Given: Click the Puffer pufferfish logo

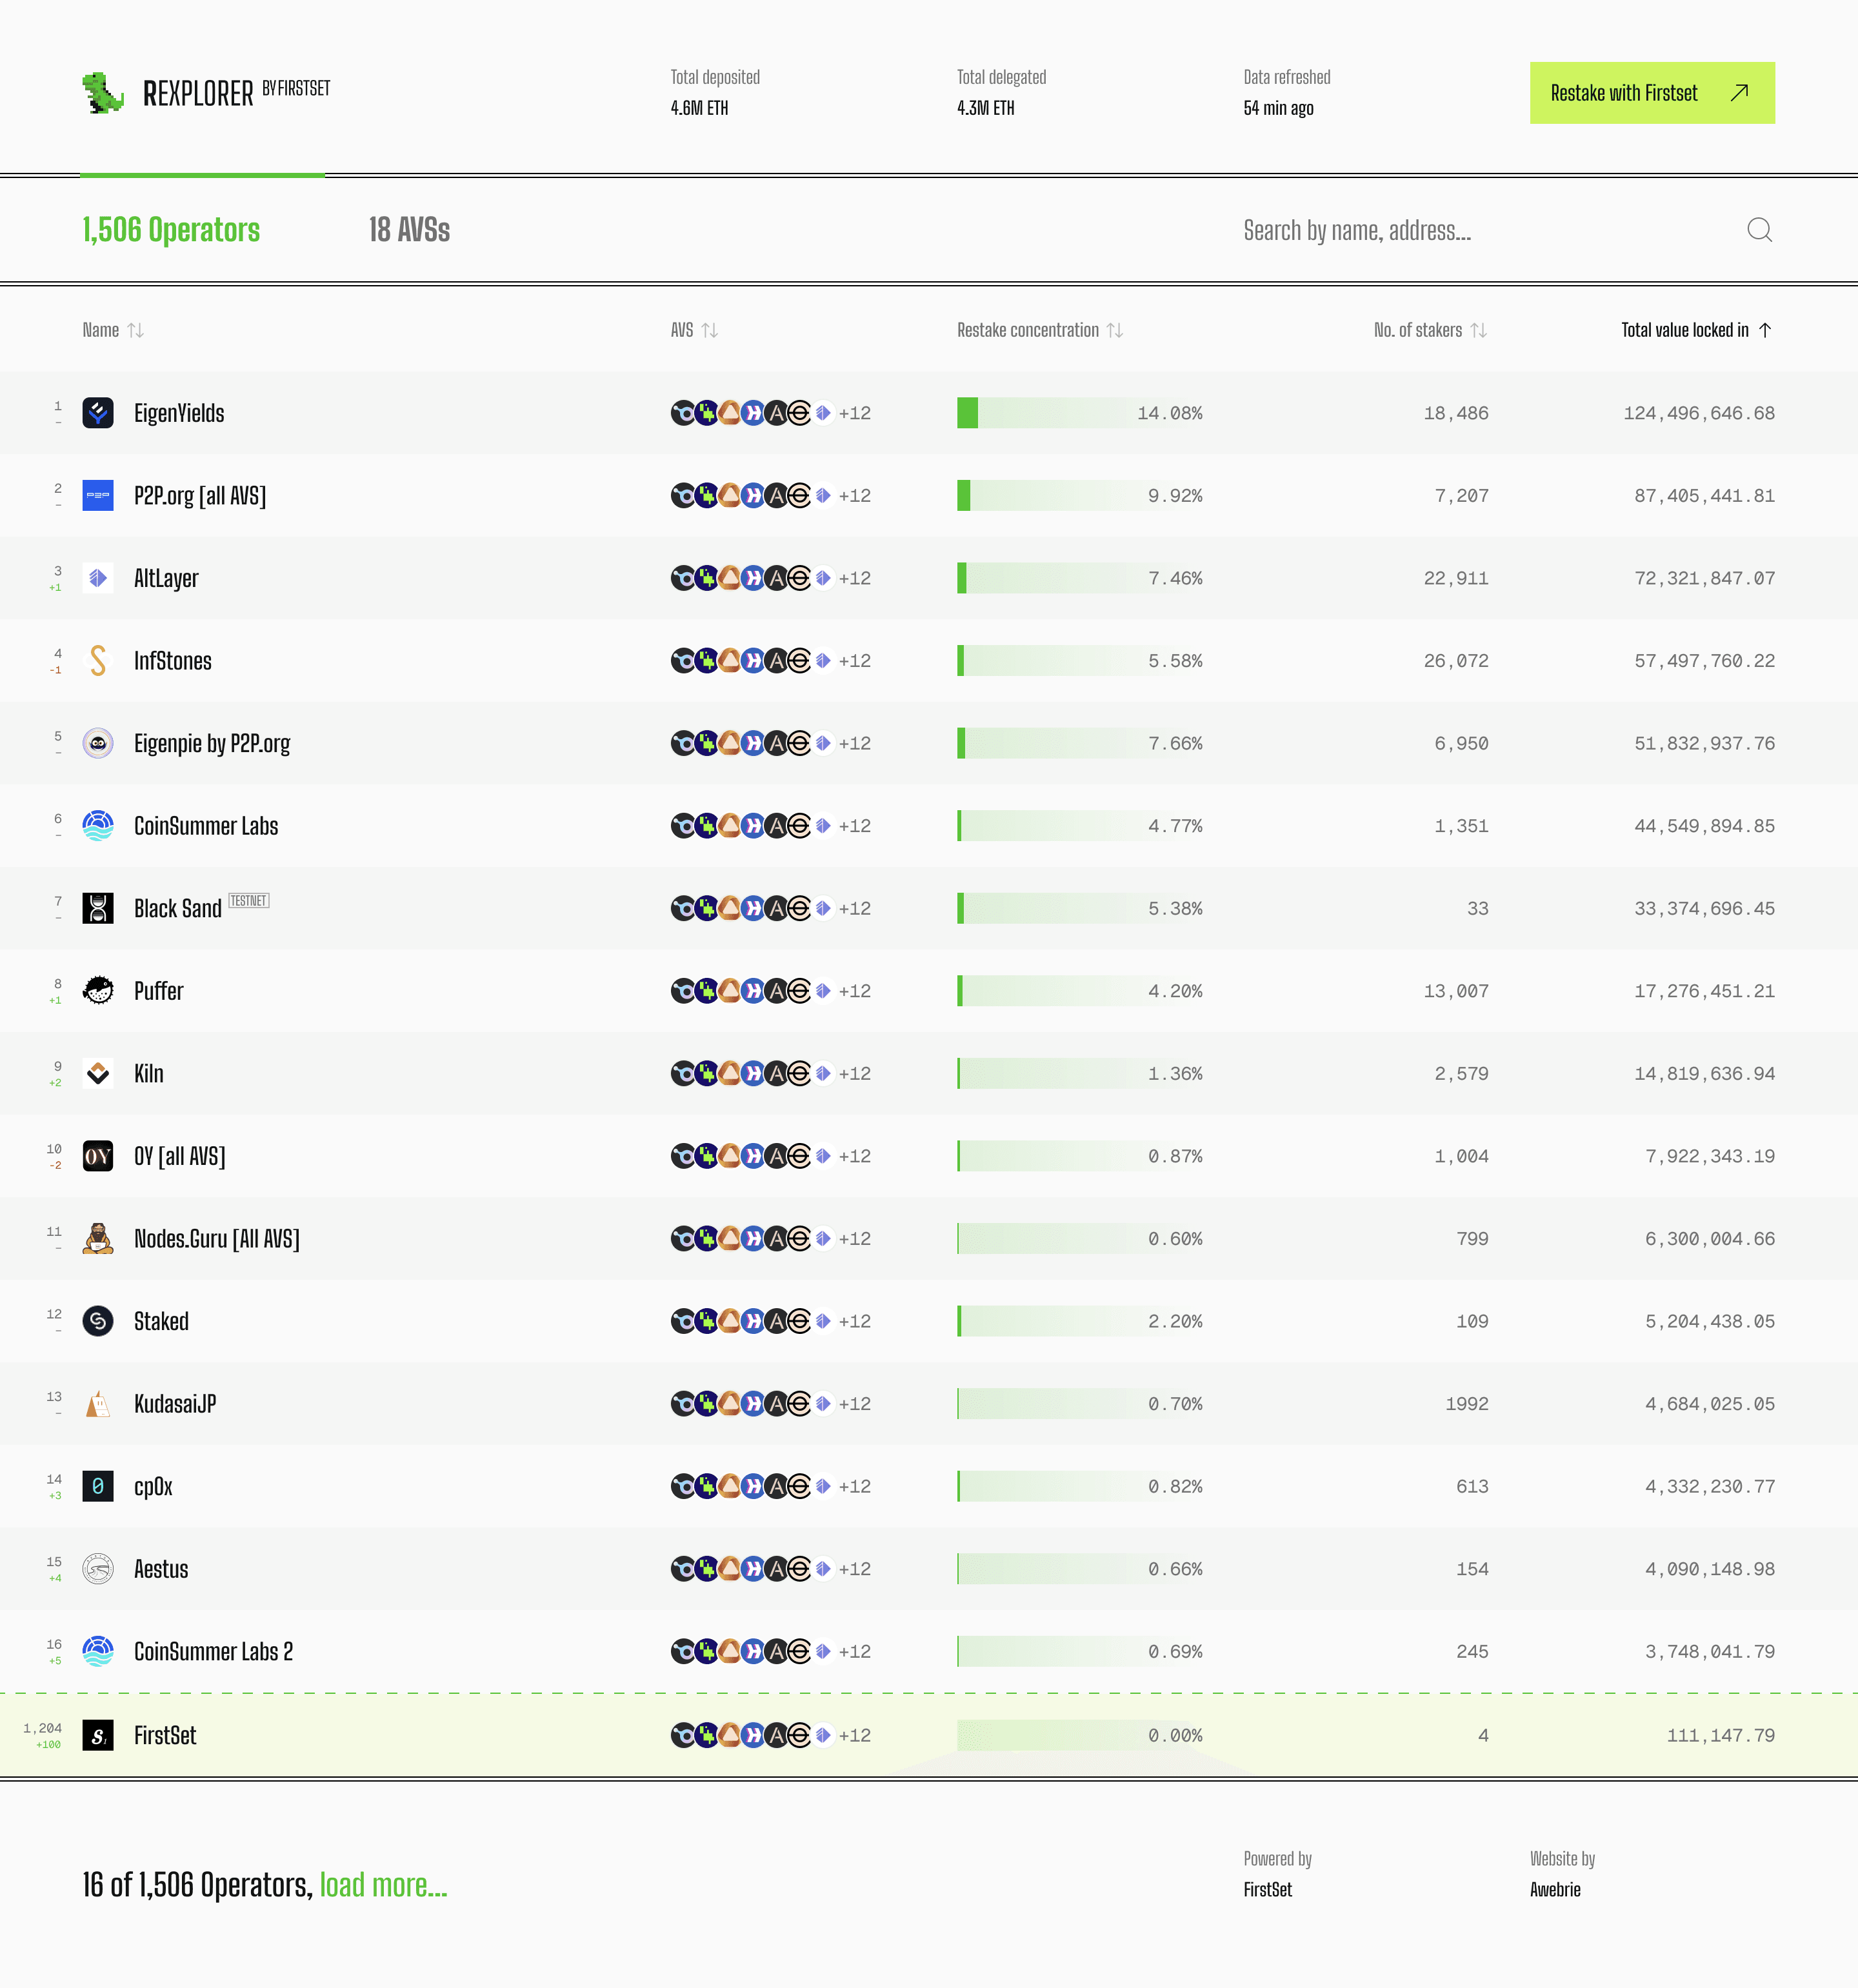Looking at the screenshot, I should tap(98, 991).
